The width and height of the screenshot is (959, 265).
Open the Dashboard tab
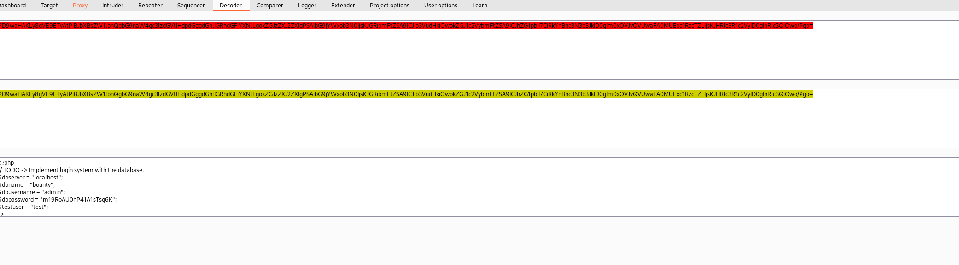[13, 6]
